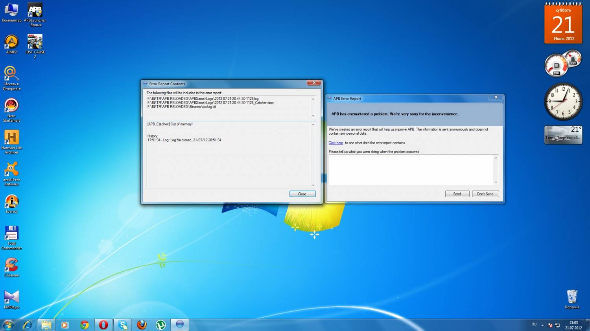Screen dimensions: 590x331
Task: Open KMPlayer desktop shortcut
Action: click(11, 297)
